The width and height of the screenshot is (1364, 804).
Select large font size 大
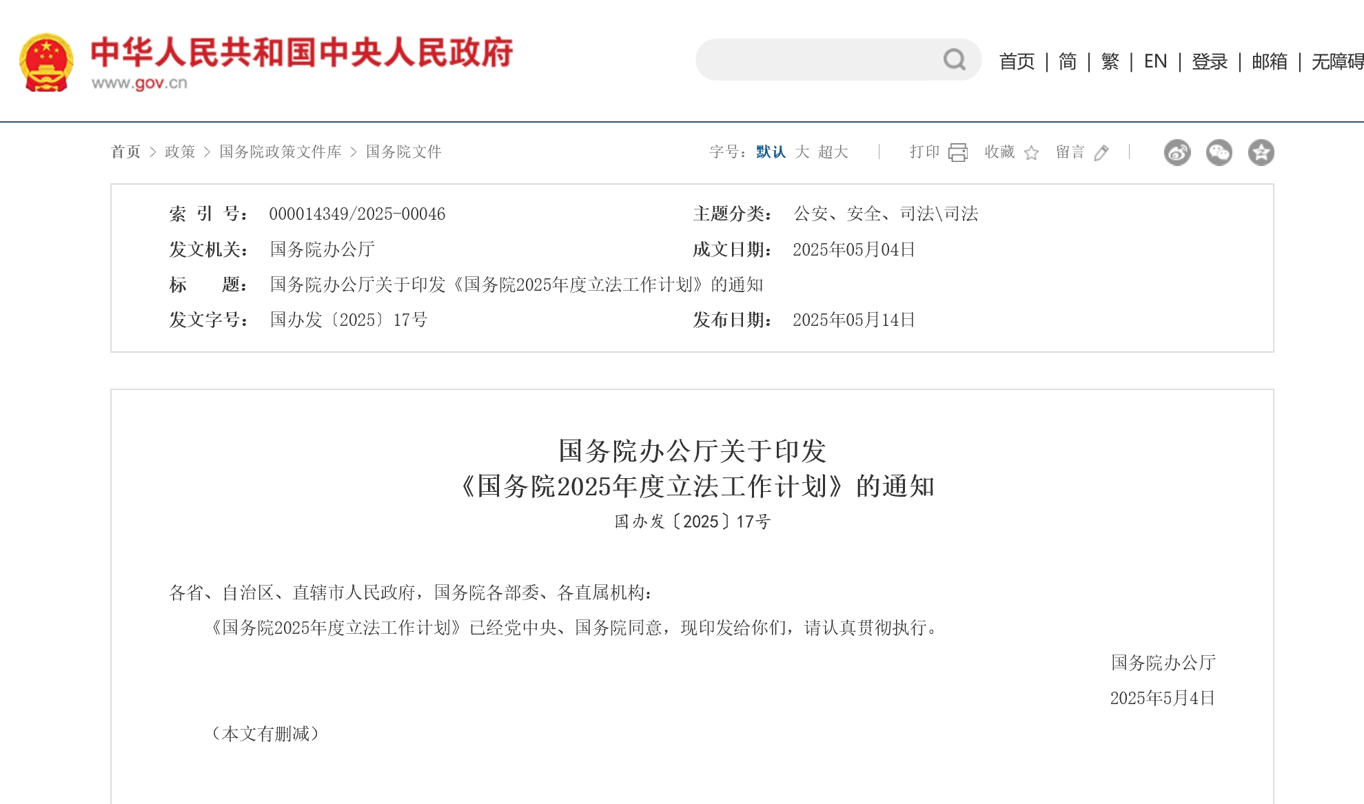(802, 152)
